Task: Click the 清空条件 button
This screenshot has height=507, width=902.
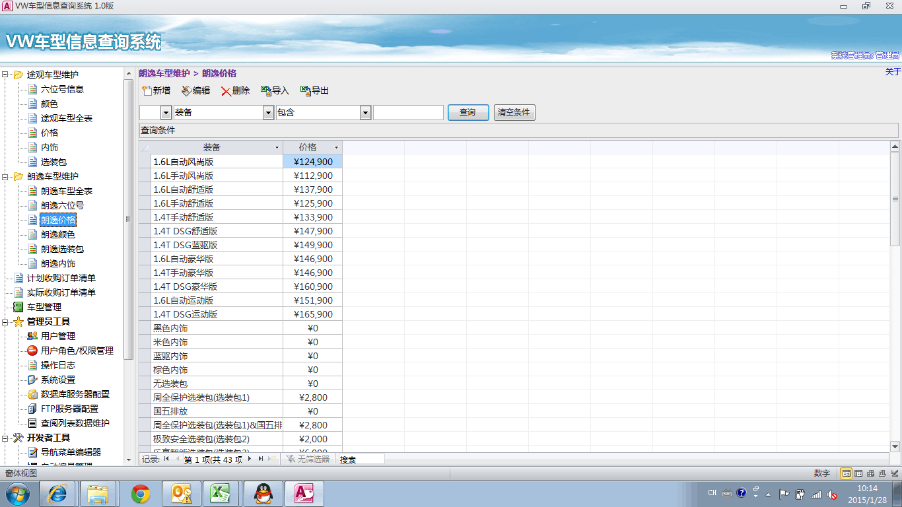Action: point(514,112)
